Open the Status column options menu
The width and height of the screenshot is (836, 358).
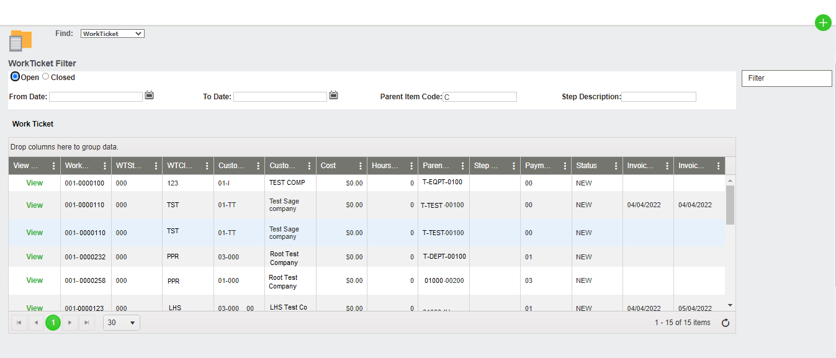(617, 165)
